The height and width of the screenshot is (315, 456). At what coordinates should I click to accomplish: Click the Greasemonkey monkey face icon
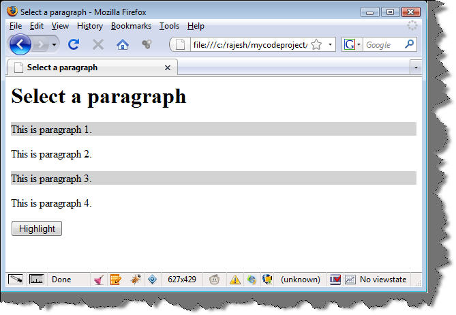[214, 280]
